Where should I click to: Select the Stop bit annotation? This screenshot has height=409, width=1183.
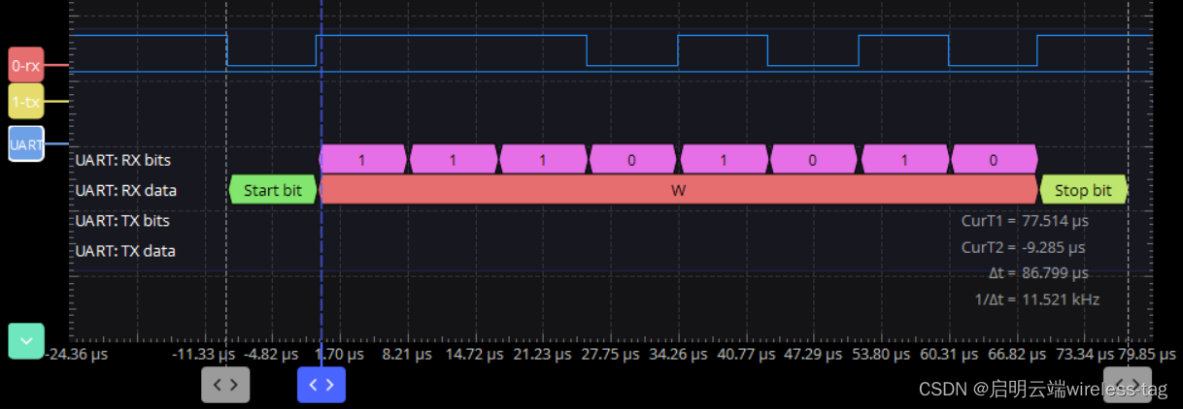(x=1083, y=190)
